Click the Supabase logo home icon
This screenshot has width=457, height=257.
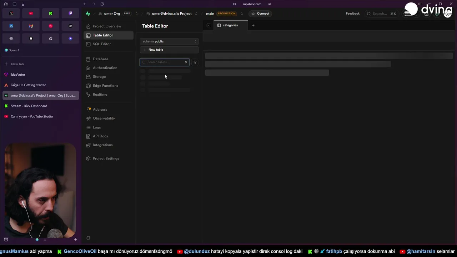(88, 14)
